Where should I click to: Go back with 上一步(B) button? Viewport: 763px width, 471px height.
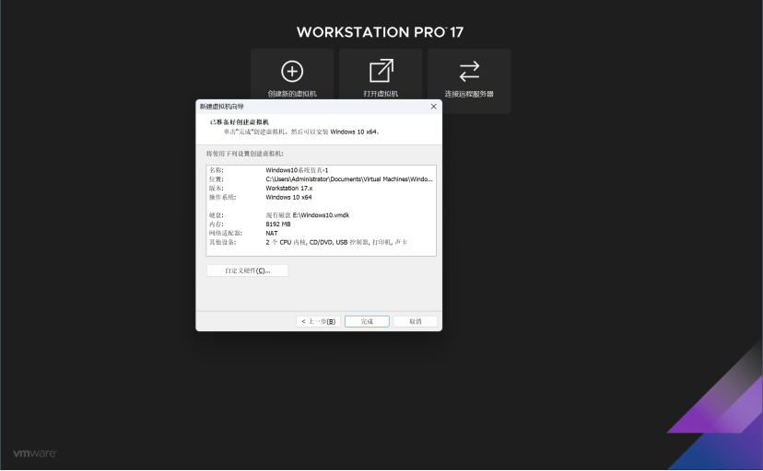pyautogui.click(x=318, y=321)
